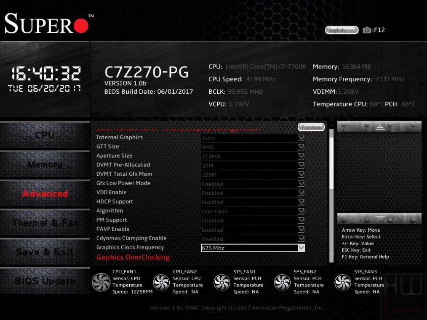The height and width of the screenshot is (320, 427).
Task: Click the CPU_FAN1 speed 1225RPM reading
Action: (141, 292)
